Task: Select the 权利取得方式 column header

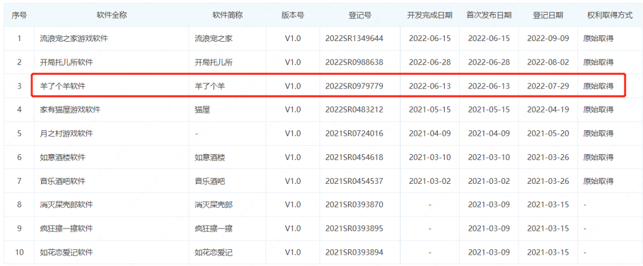Action: click(609, 15)
